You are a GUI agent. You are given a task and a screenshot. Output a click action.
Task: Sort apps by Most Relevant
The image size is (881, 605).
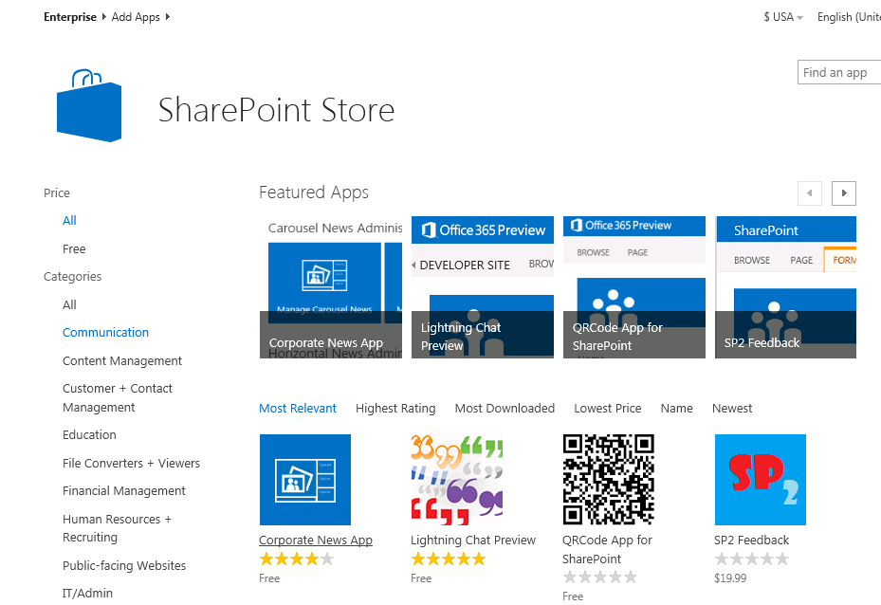coord(298,409)
